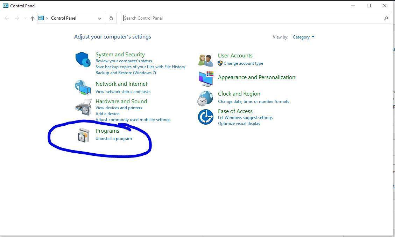Open the Programs disc box icon
The image size is (395, 237).
[83, 135]
